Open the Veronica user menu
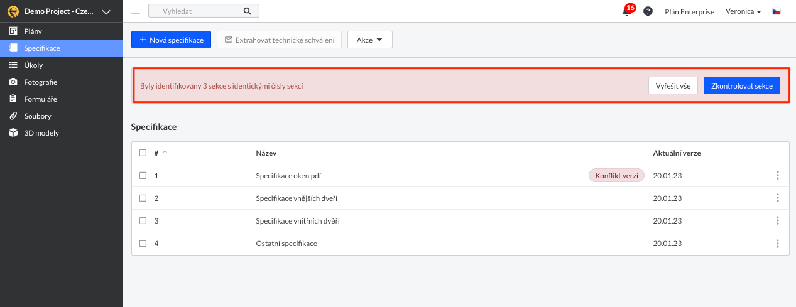This screenshot has height=307, width=796. coord(743,11)
